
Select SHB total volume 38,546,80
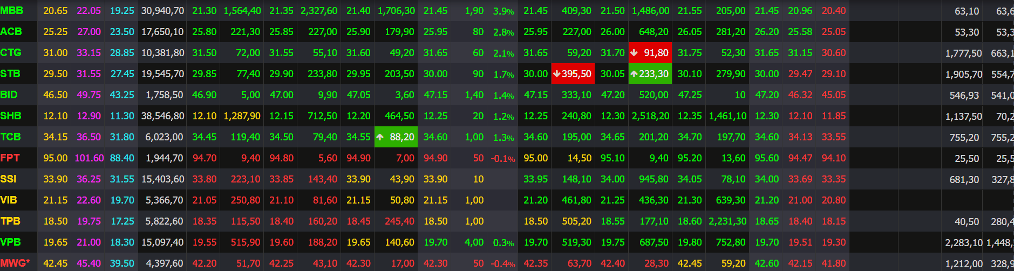(x=162, y=116)
